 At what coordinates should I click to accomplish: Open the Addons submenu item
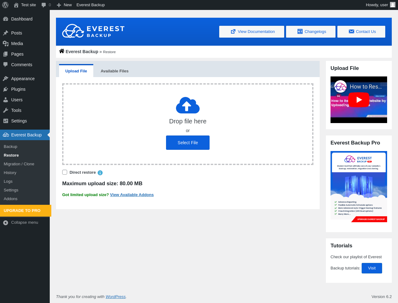point(11,199)
